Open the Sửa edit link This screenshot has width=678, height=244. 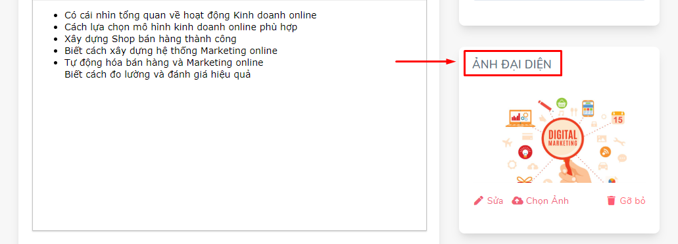[489, 201]
